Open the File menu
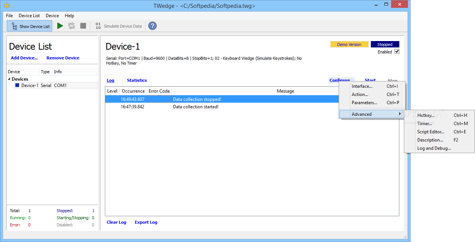The height and width of the screenshot is (242, 475). 9,15
